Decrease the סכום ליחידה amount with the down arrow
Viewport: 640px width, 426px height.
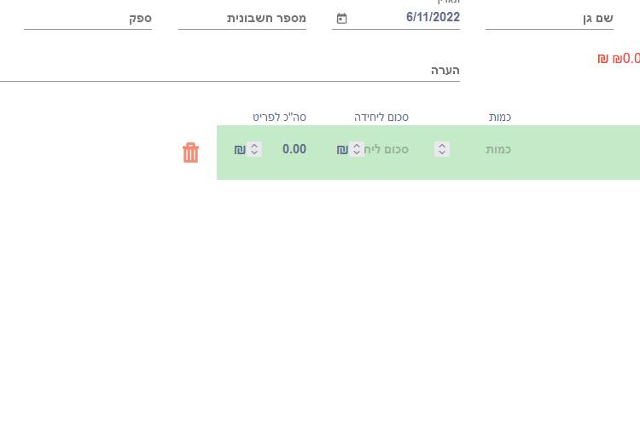pos(357,153)
